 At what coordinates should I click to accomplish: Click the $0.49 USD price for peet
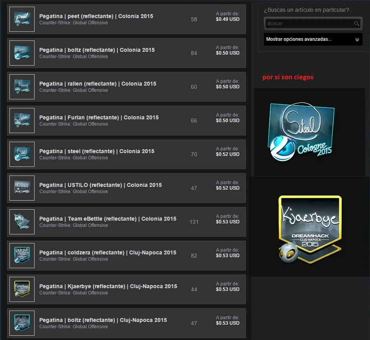[227, 19]
